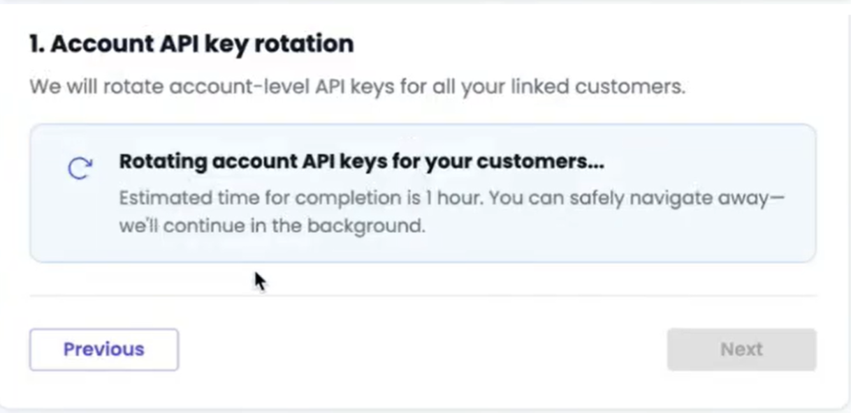The image size is (851, 413).
Task: Select the 'Account API key rotation' heading
Action: tap(191, 44)
